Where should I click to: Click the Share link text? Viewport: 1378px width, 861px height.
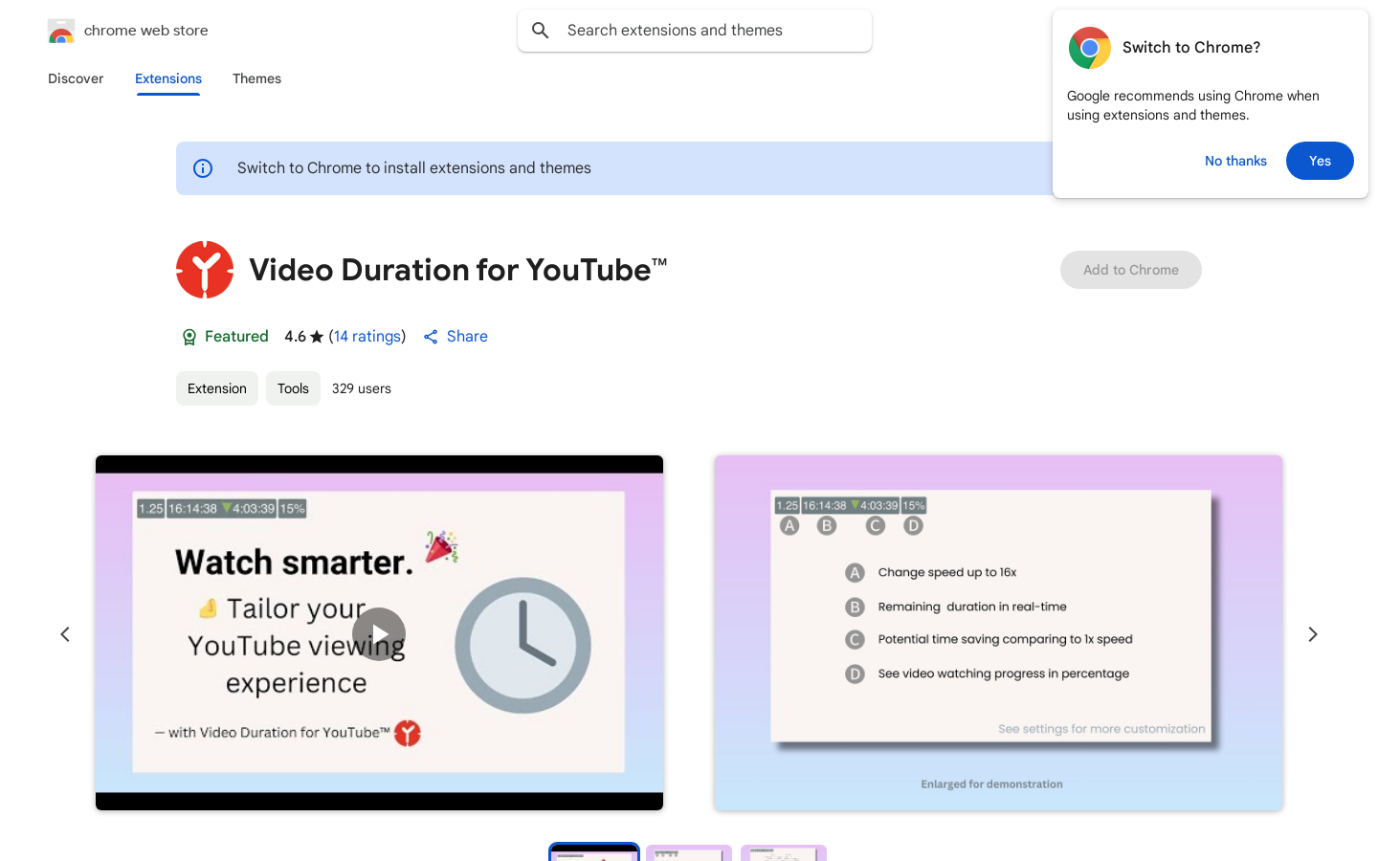coord(467,337)
